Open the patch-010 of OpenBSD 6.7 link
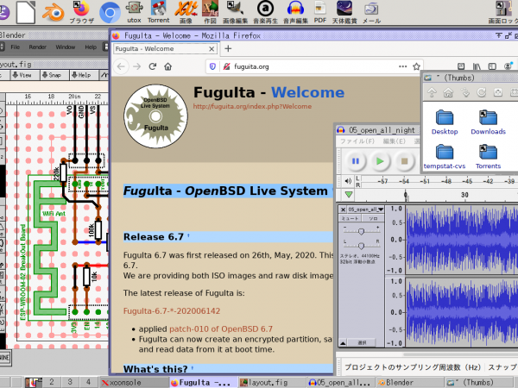This screenshot has width=518, height=388. point(221,329)
